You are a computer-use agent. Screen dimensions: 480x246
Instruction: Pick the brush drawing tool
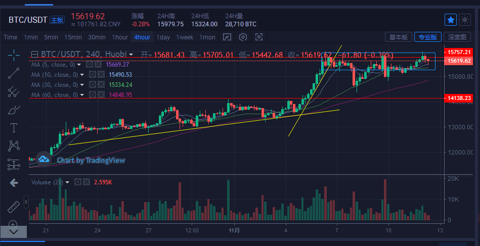click(14, 110)
